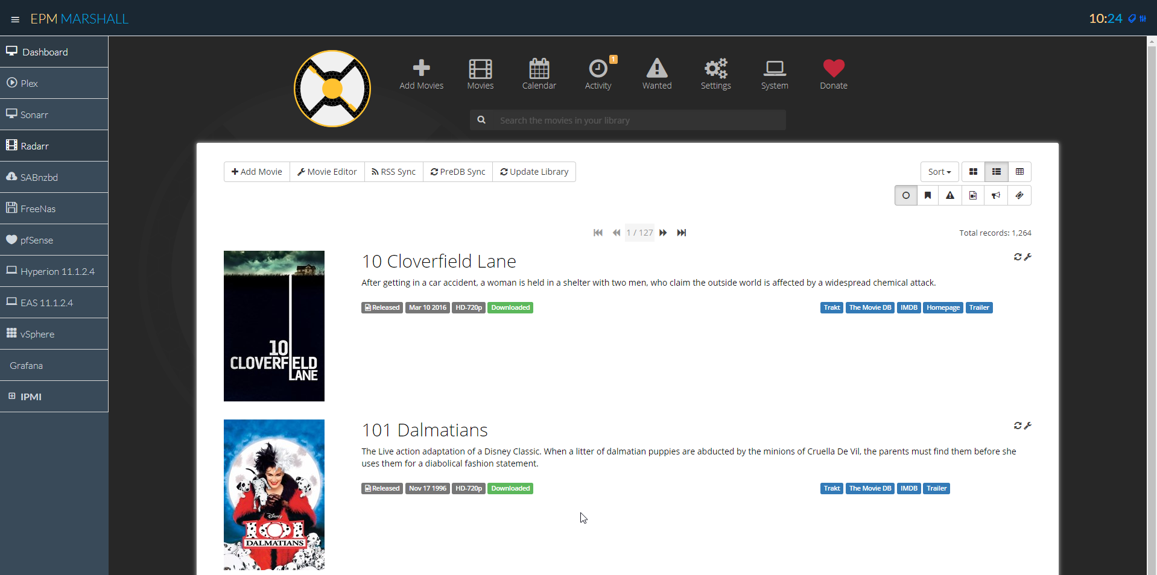Click the tags icon next to the clock
The image size is (1157, 575).
(x=1132, y=19)
